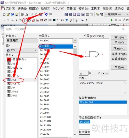Place a transistor component

tap(17, 20)
